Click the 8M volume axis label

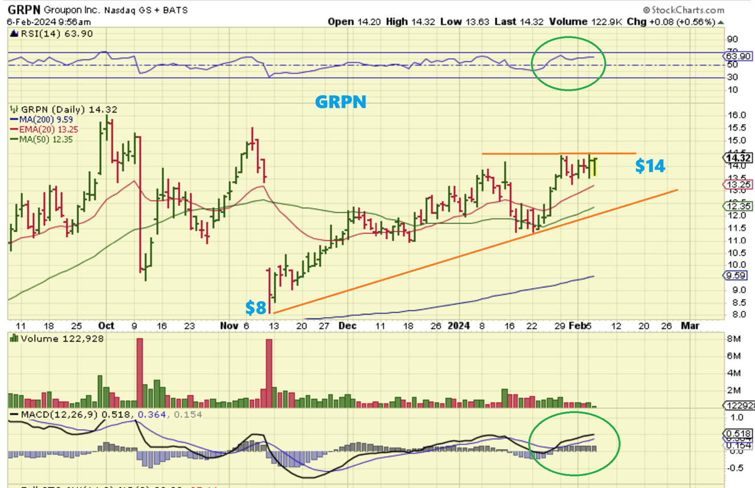click(x=734, y=339)
